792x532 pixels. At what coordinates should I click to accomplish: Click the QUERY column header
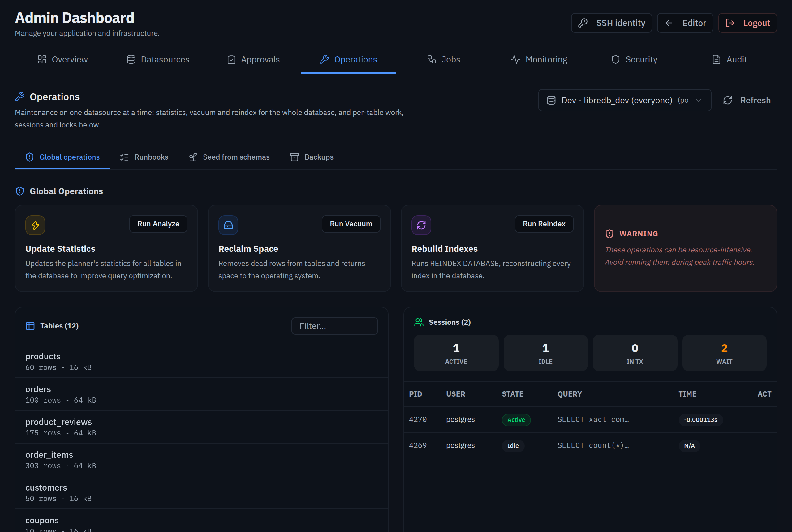click(569, 394)
